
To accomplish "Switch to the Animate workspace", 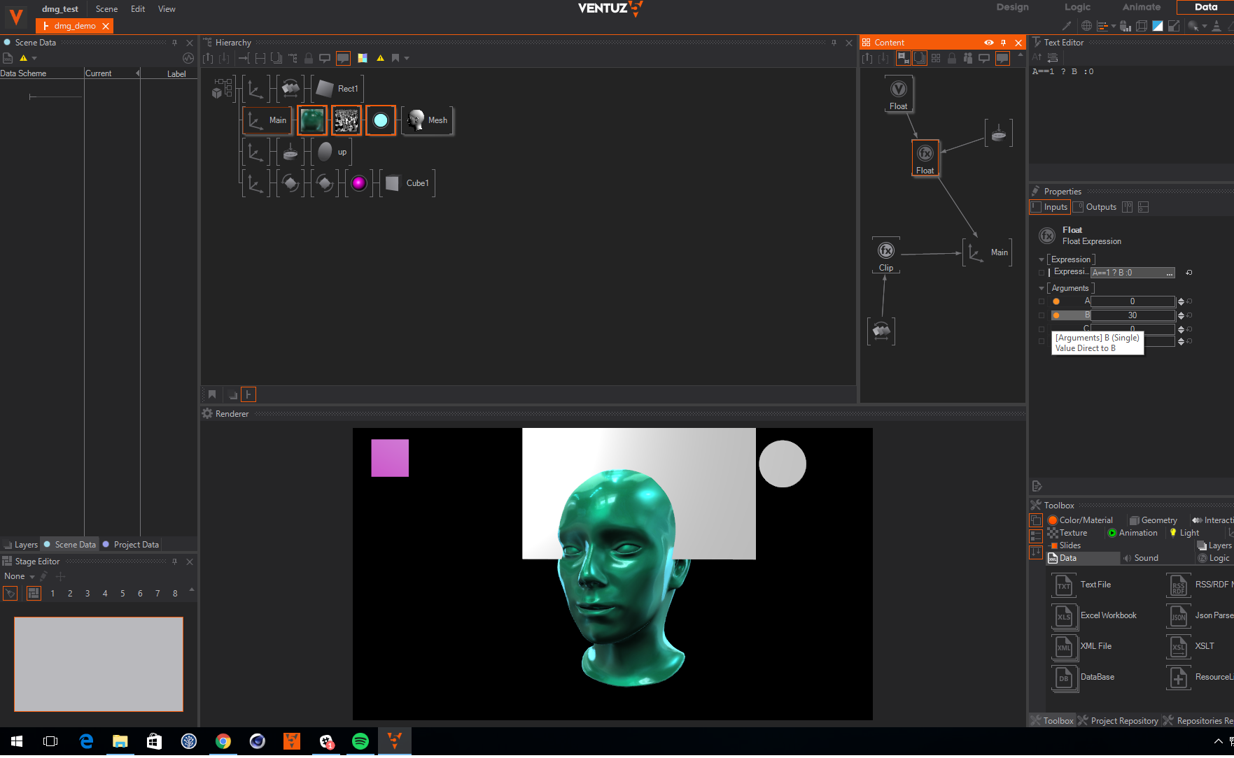I will tap(1141, 7).
